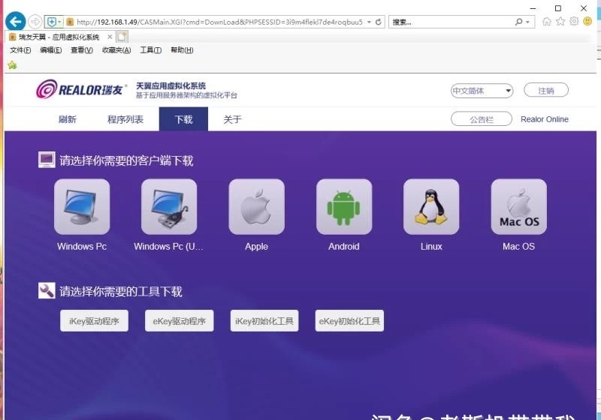Download the Apple client

point(256,206)
